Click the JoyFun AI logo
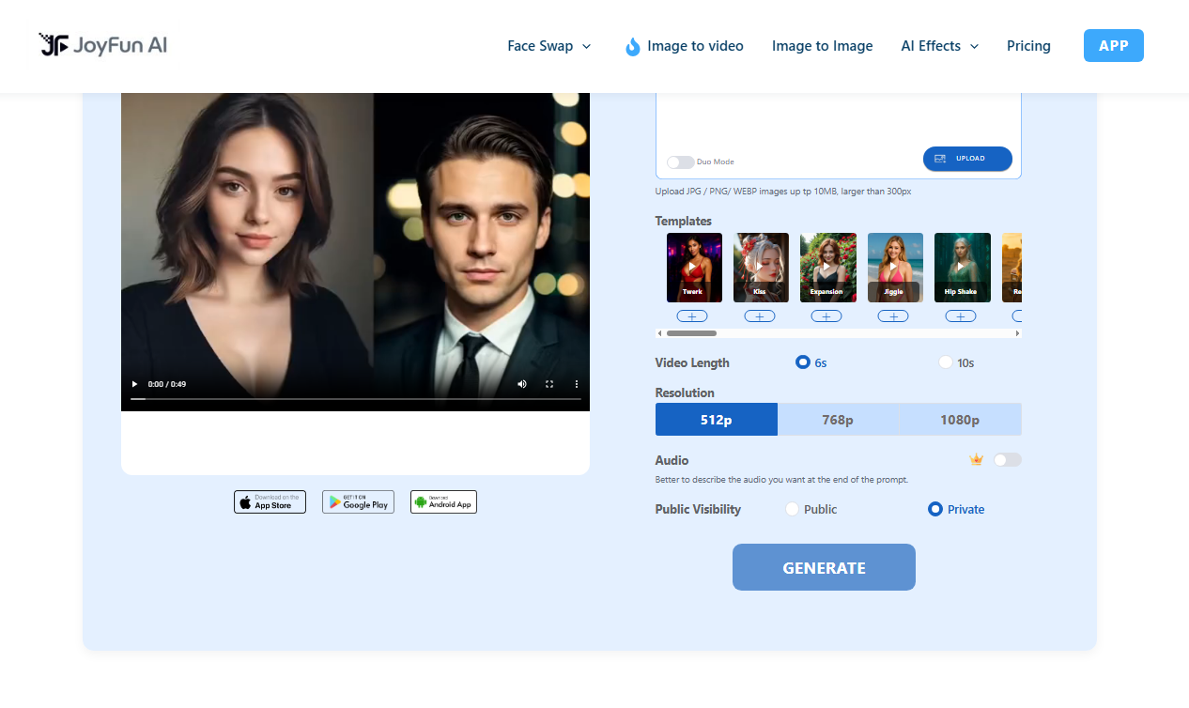 click(101, 45)
